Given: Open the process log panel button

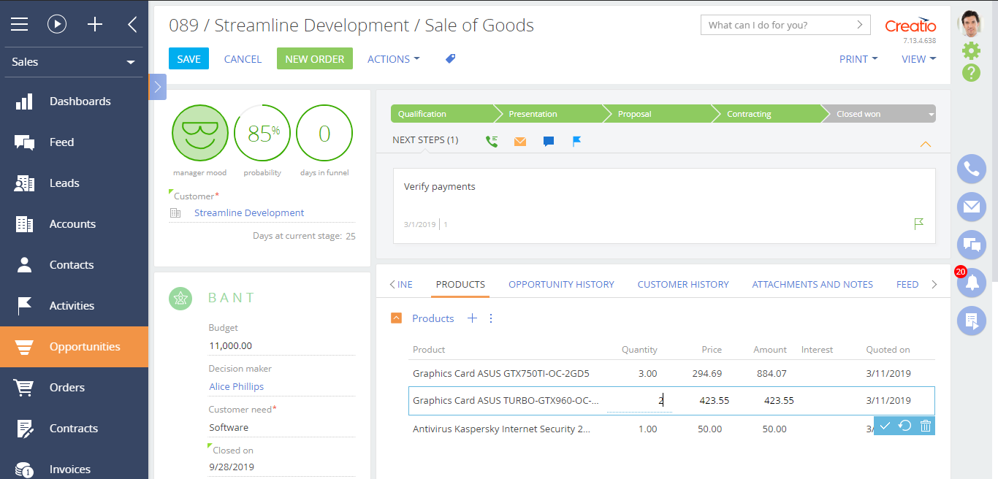Looking at the screenshot, I should (972, 321).
